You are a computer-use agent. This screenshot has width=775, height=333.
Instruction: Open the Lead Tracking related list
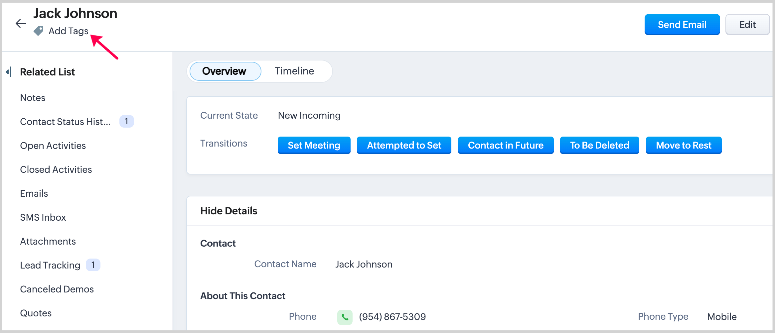50,265
